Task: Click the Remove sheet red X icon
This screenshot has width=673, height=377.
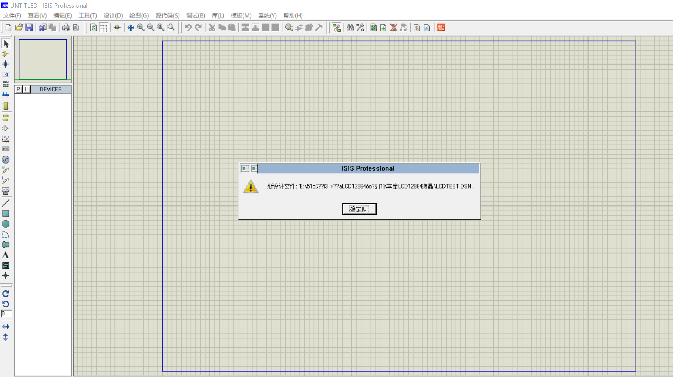Action: click(394, 28)
